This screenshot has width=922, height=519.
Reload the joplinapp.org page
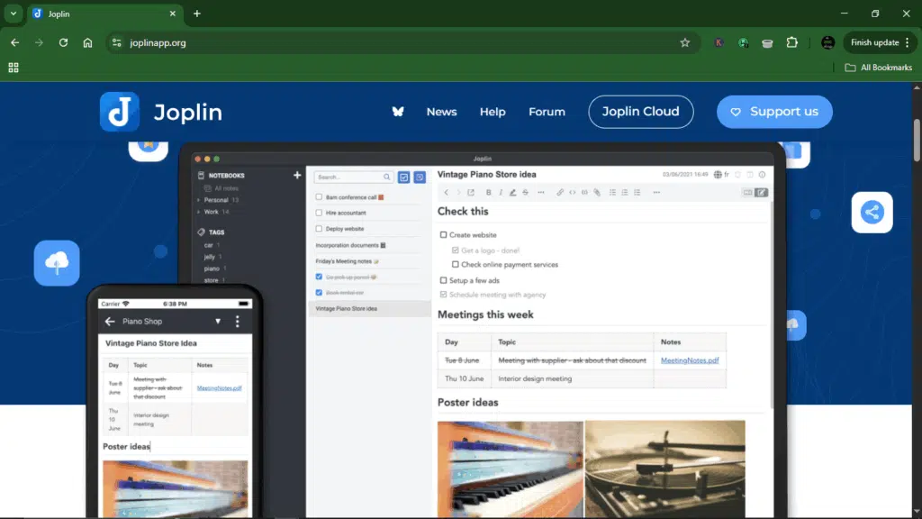63,42
